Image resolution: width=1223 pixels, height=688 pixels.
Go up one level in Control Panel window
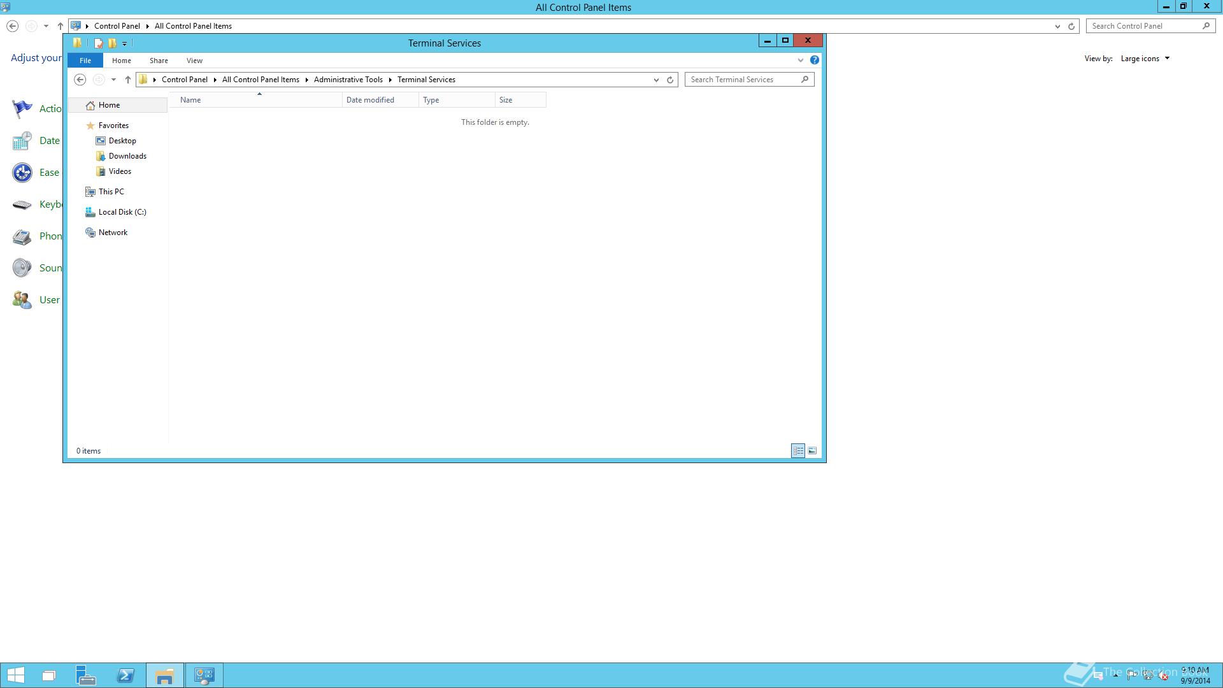point(60,26)
